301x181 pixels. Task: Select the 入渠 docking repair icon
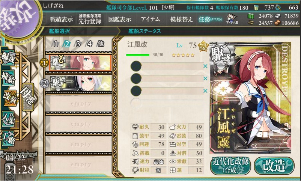point(8,119)
